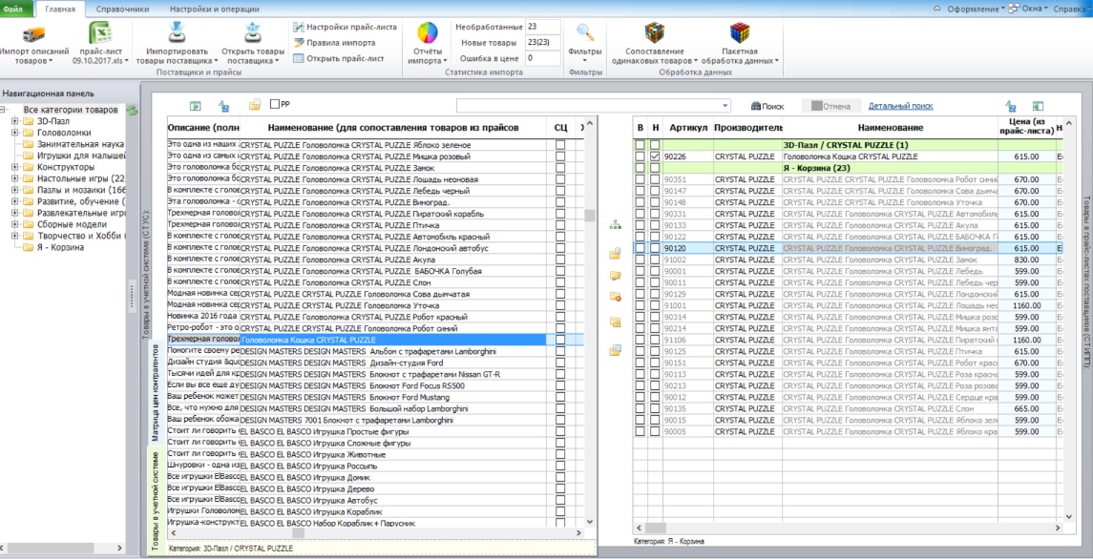The image size is (1093, 559).
Task: Check В checkbox for article 90226
Action: point(640,156)
